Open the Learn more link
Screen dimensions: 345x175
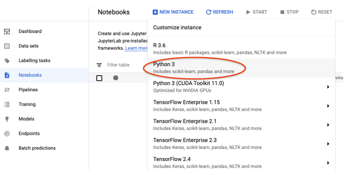(x=136, y=48)
